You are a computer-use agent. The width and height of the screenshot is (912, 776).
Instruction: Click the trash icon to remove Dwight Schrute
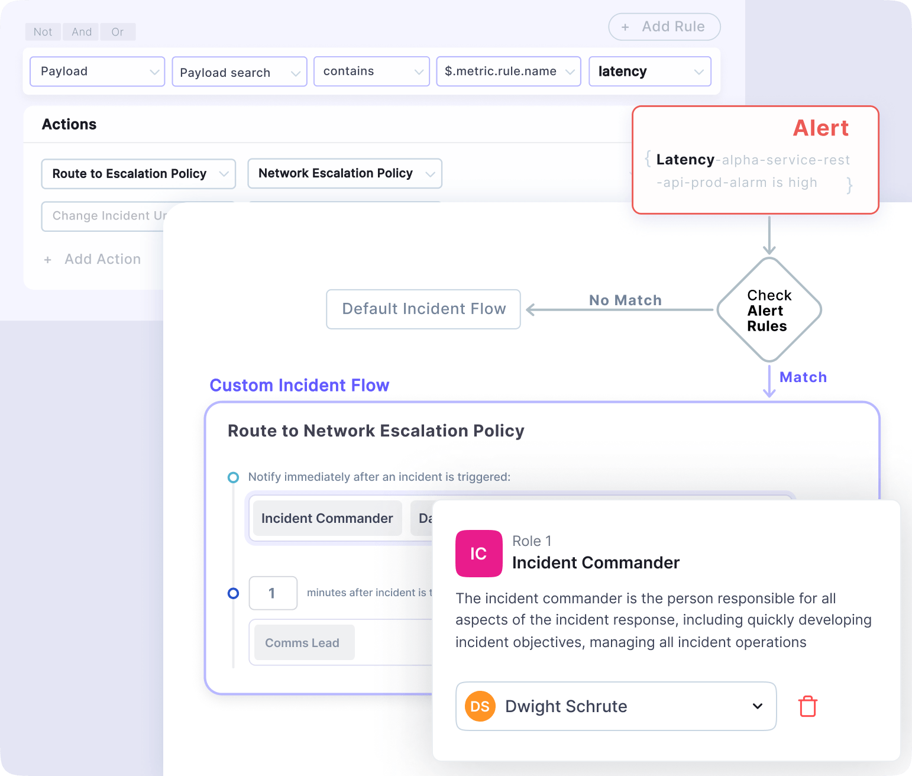tap(807, 706)
